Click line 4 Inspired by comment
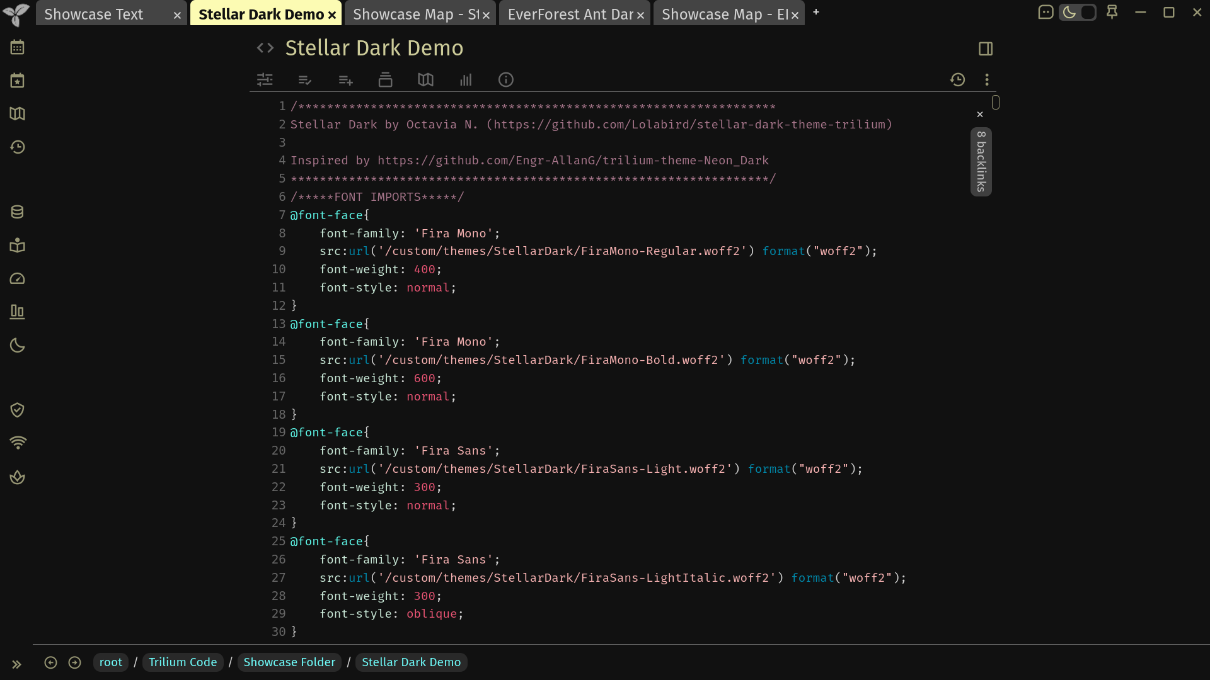 [529, 161]
